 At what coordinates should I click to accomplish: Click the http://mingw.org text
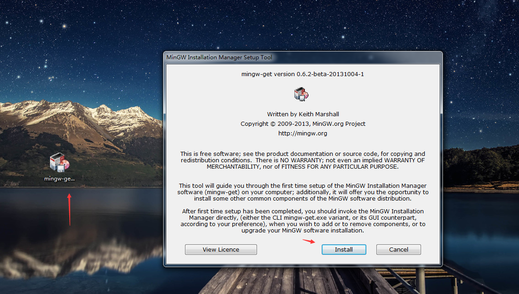[x=303, y=134]
